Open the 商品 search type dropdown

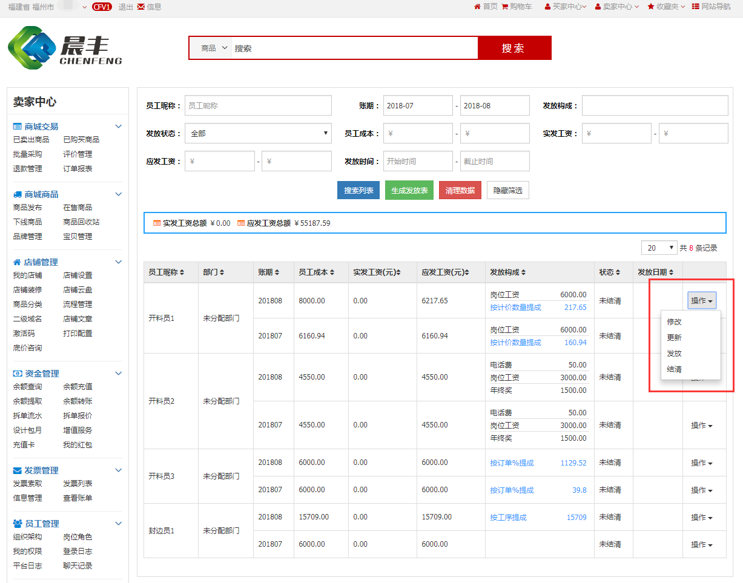(215, 48)
